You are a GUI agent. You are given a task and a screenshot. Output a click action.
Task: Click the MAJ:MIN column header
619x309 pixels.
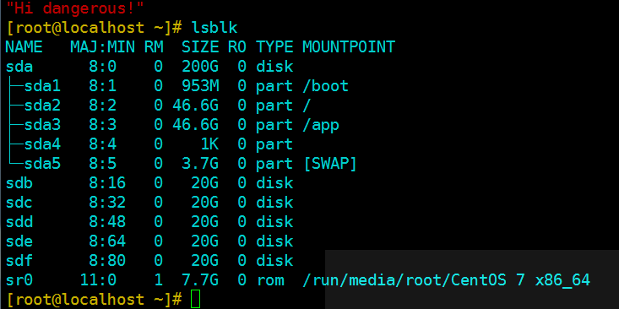[x=103, y=47]
